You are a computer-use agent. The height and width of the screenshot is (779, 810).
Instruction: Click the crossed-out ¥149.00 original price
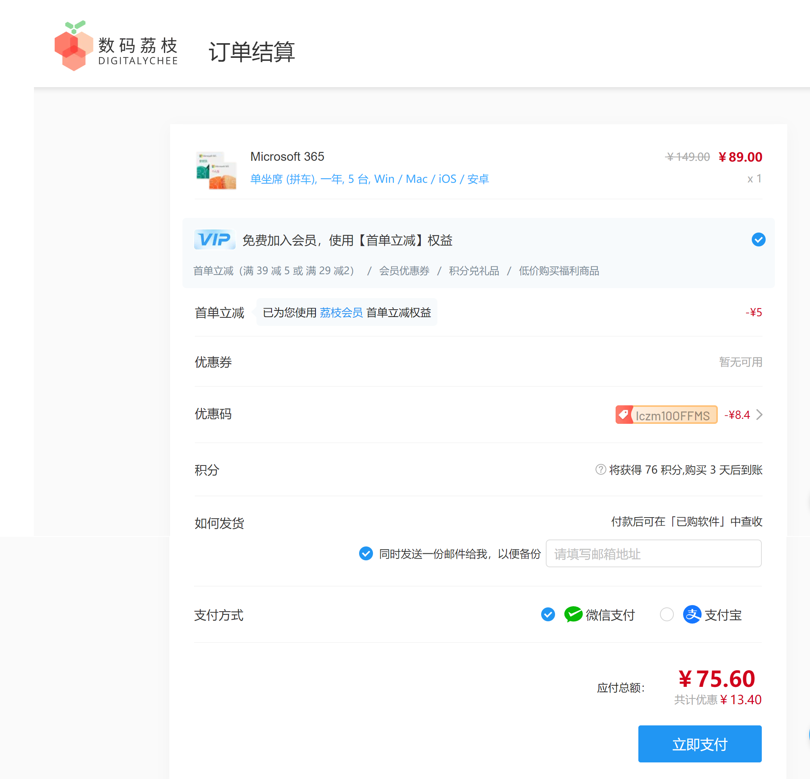pyautogui.click(x=688, y=157)
